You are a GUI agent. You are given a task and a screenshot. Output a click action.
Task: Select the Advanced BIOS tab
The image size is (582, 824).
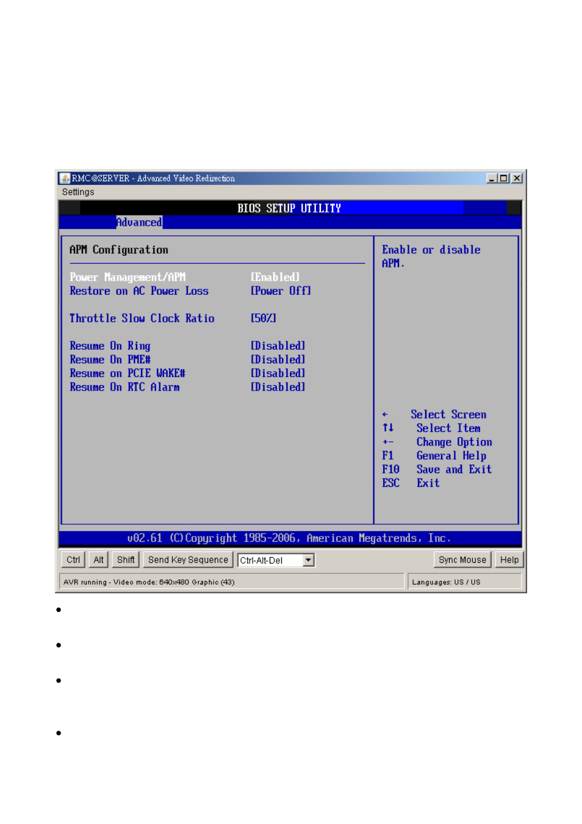(139, 222)
